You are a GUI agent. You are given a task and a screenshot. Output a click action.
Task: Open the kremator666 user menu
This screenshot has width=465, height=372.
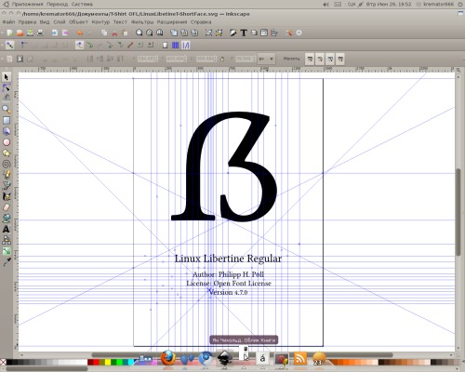438,5
